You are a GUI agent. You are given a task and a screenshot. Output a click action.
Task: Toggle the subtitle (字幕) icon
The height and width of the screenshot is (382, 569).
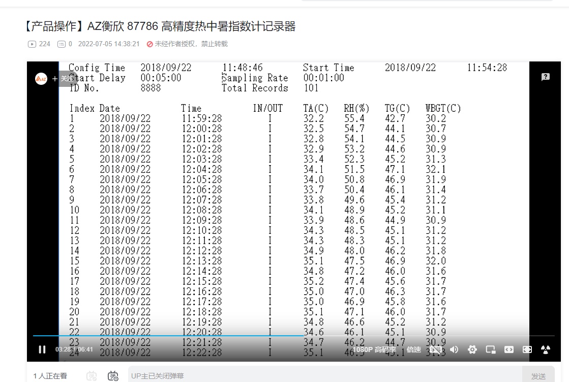436,349
